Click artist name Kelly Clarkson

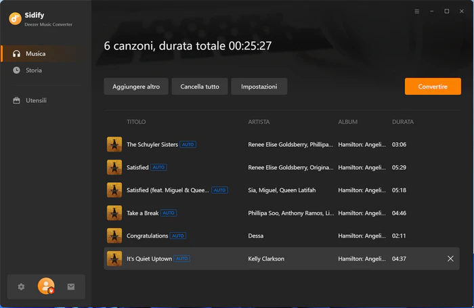click(266, 259)
